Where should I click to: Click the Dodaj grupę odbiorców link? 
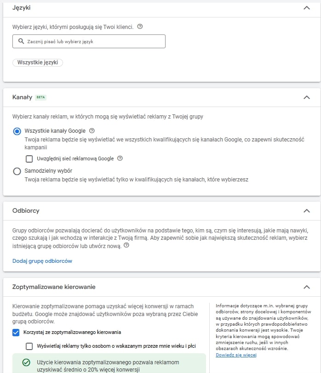43,261
